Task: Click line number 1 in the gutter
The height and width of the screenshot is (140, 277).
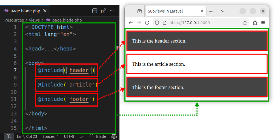Action: [x=15, y=27]
